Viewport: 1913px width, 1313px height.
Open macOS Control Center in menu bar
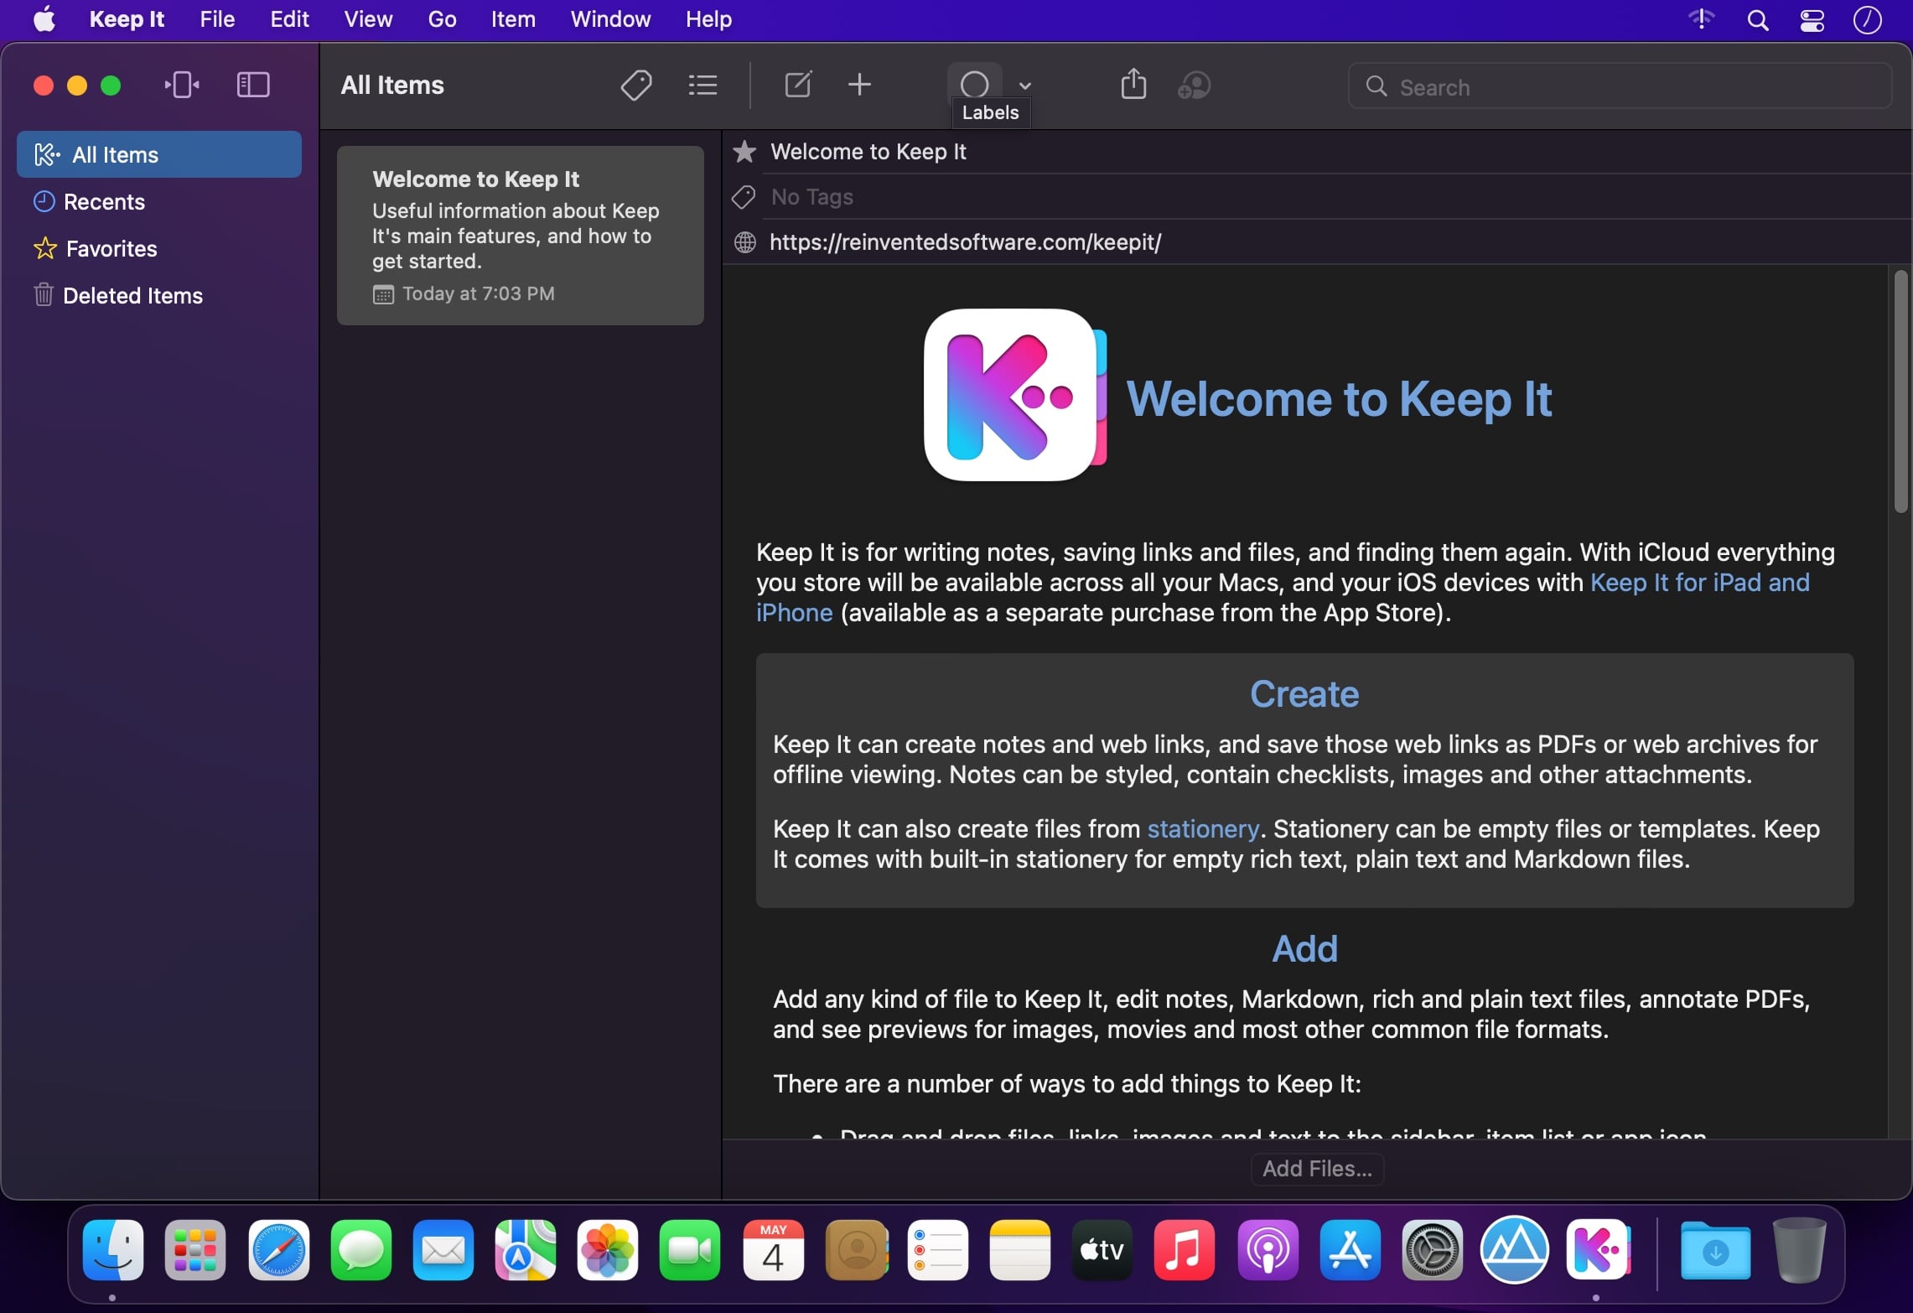coord(1812,19)
